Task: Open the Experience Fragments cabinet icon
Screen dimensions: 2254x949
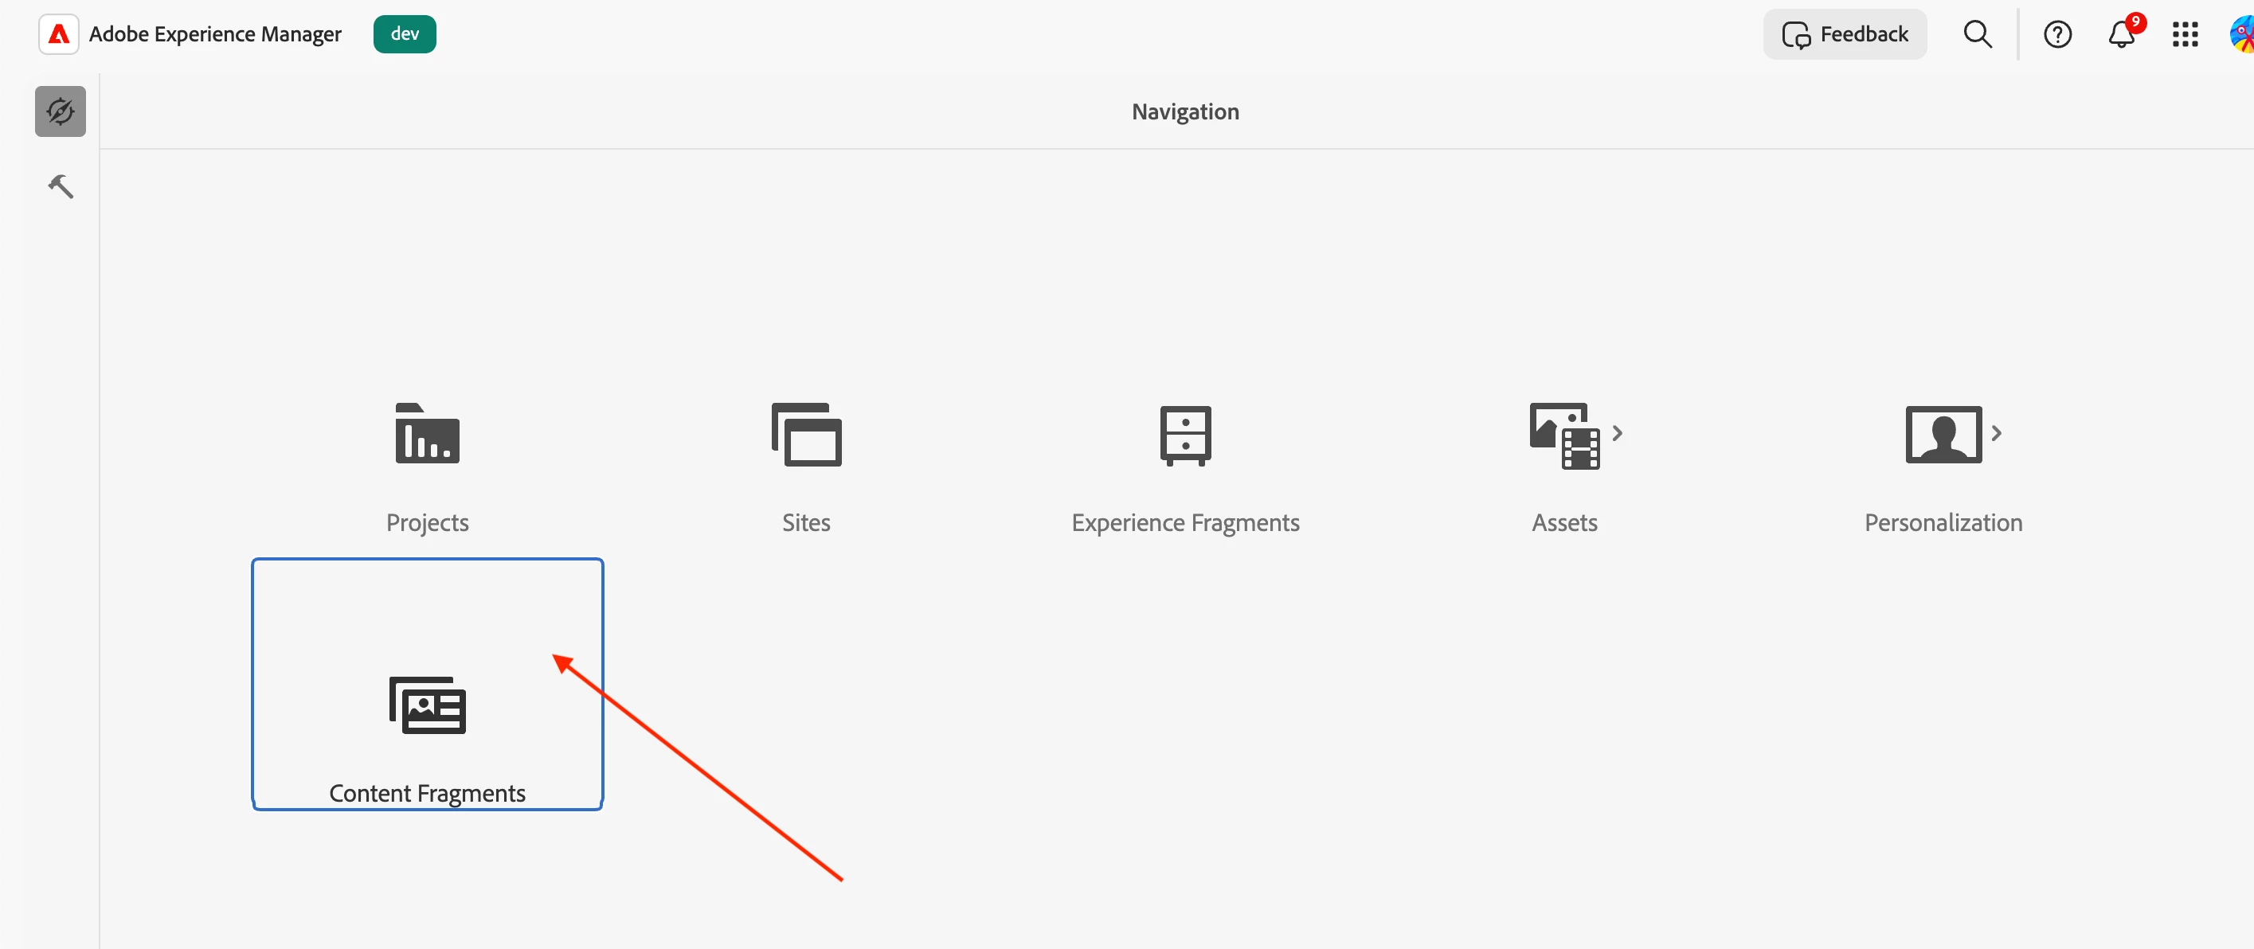Action: click(x=1185, y=435)
